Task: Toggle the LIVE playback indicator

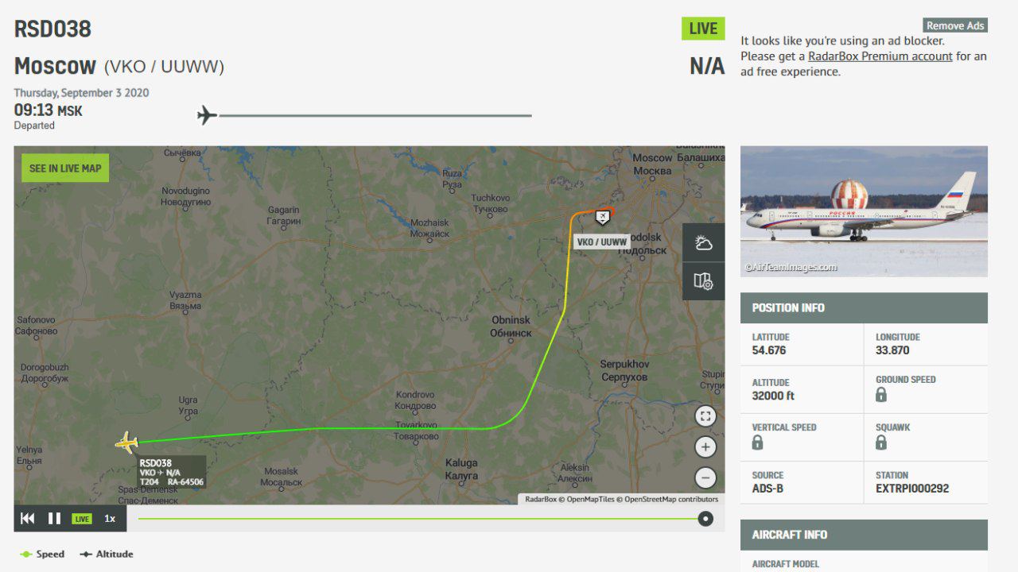Action: (x=82, y=519)
